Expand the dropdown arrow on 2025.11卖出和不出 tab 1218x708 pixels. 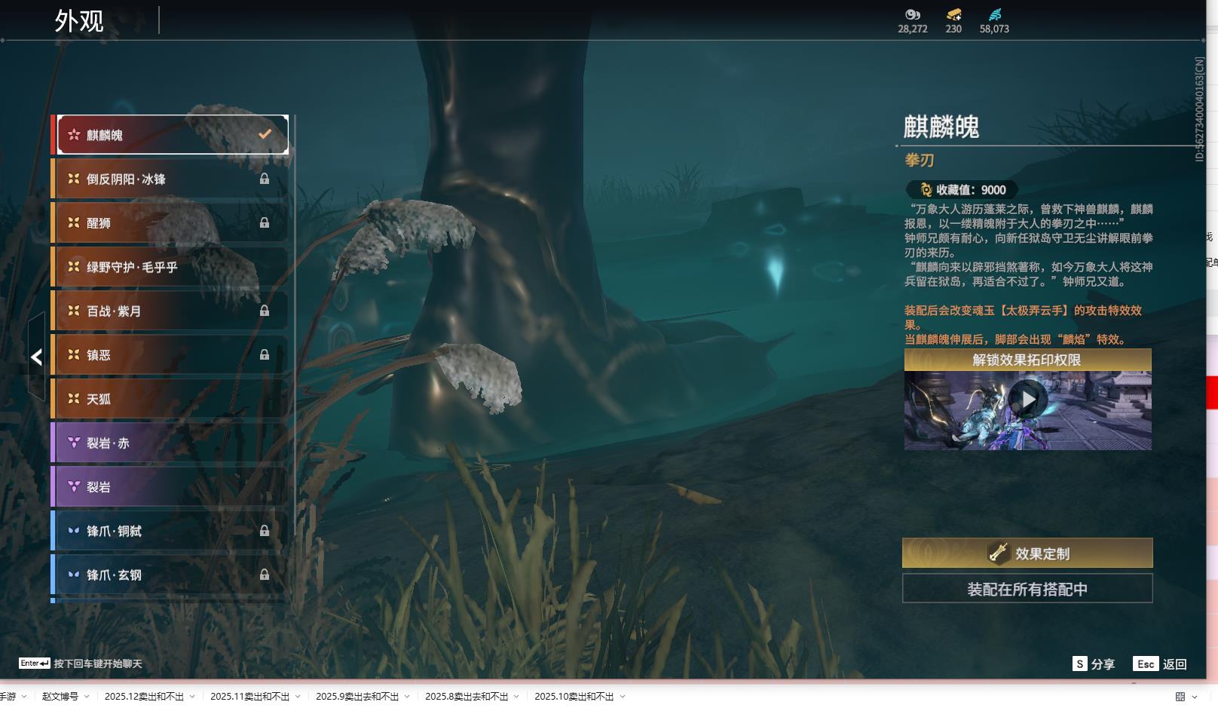point(298,696)
